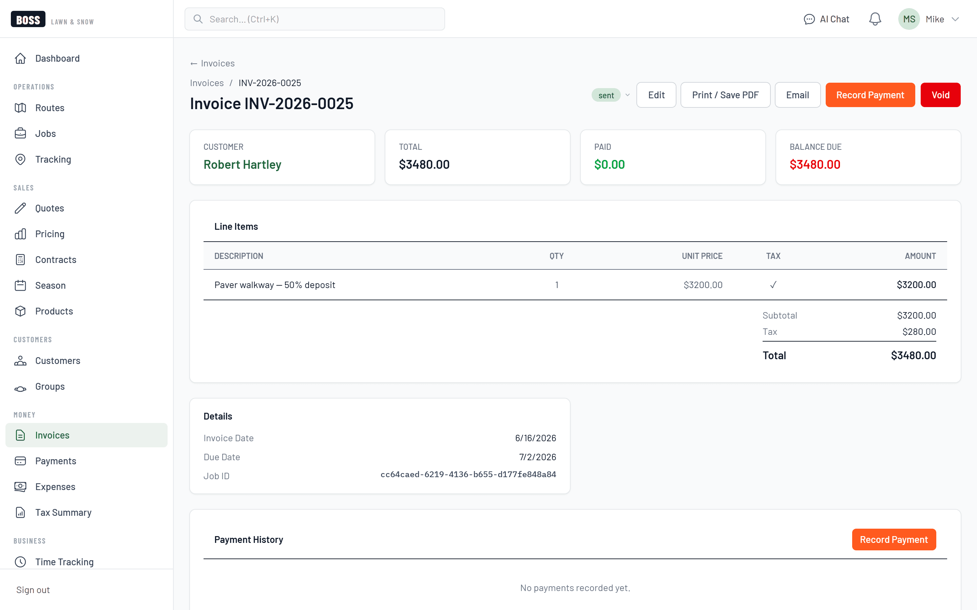The height and width of the screenshot is (610, 977).
Task: Click the Season calendar icon
Action: point(20,286)
